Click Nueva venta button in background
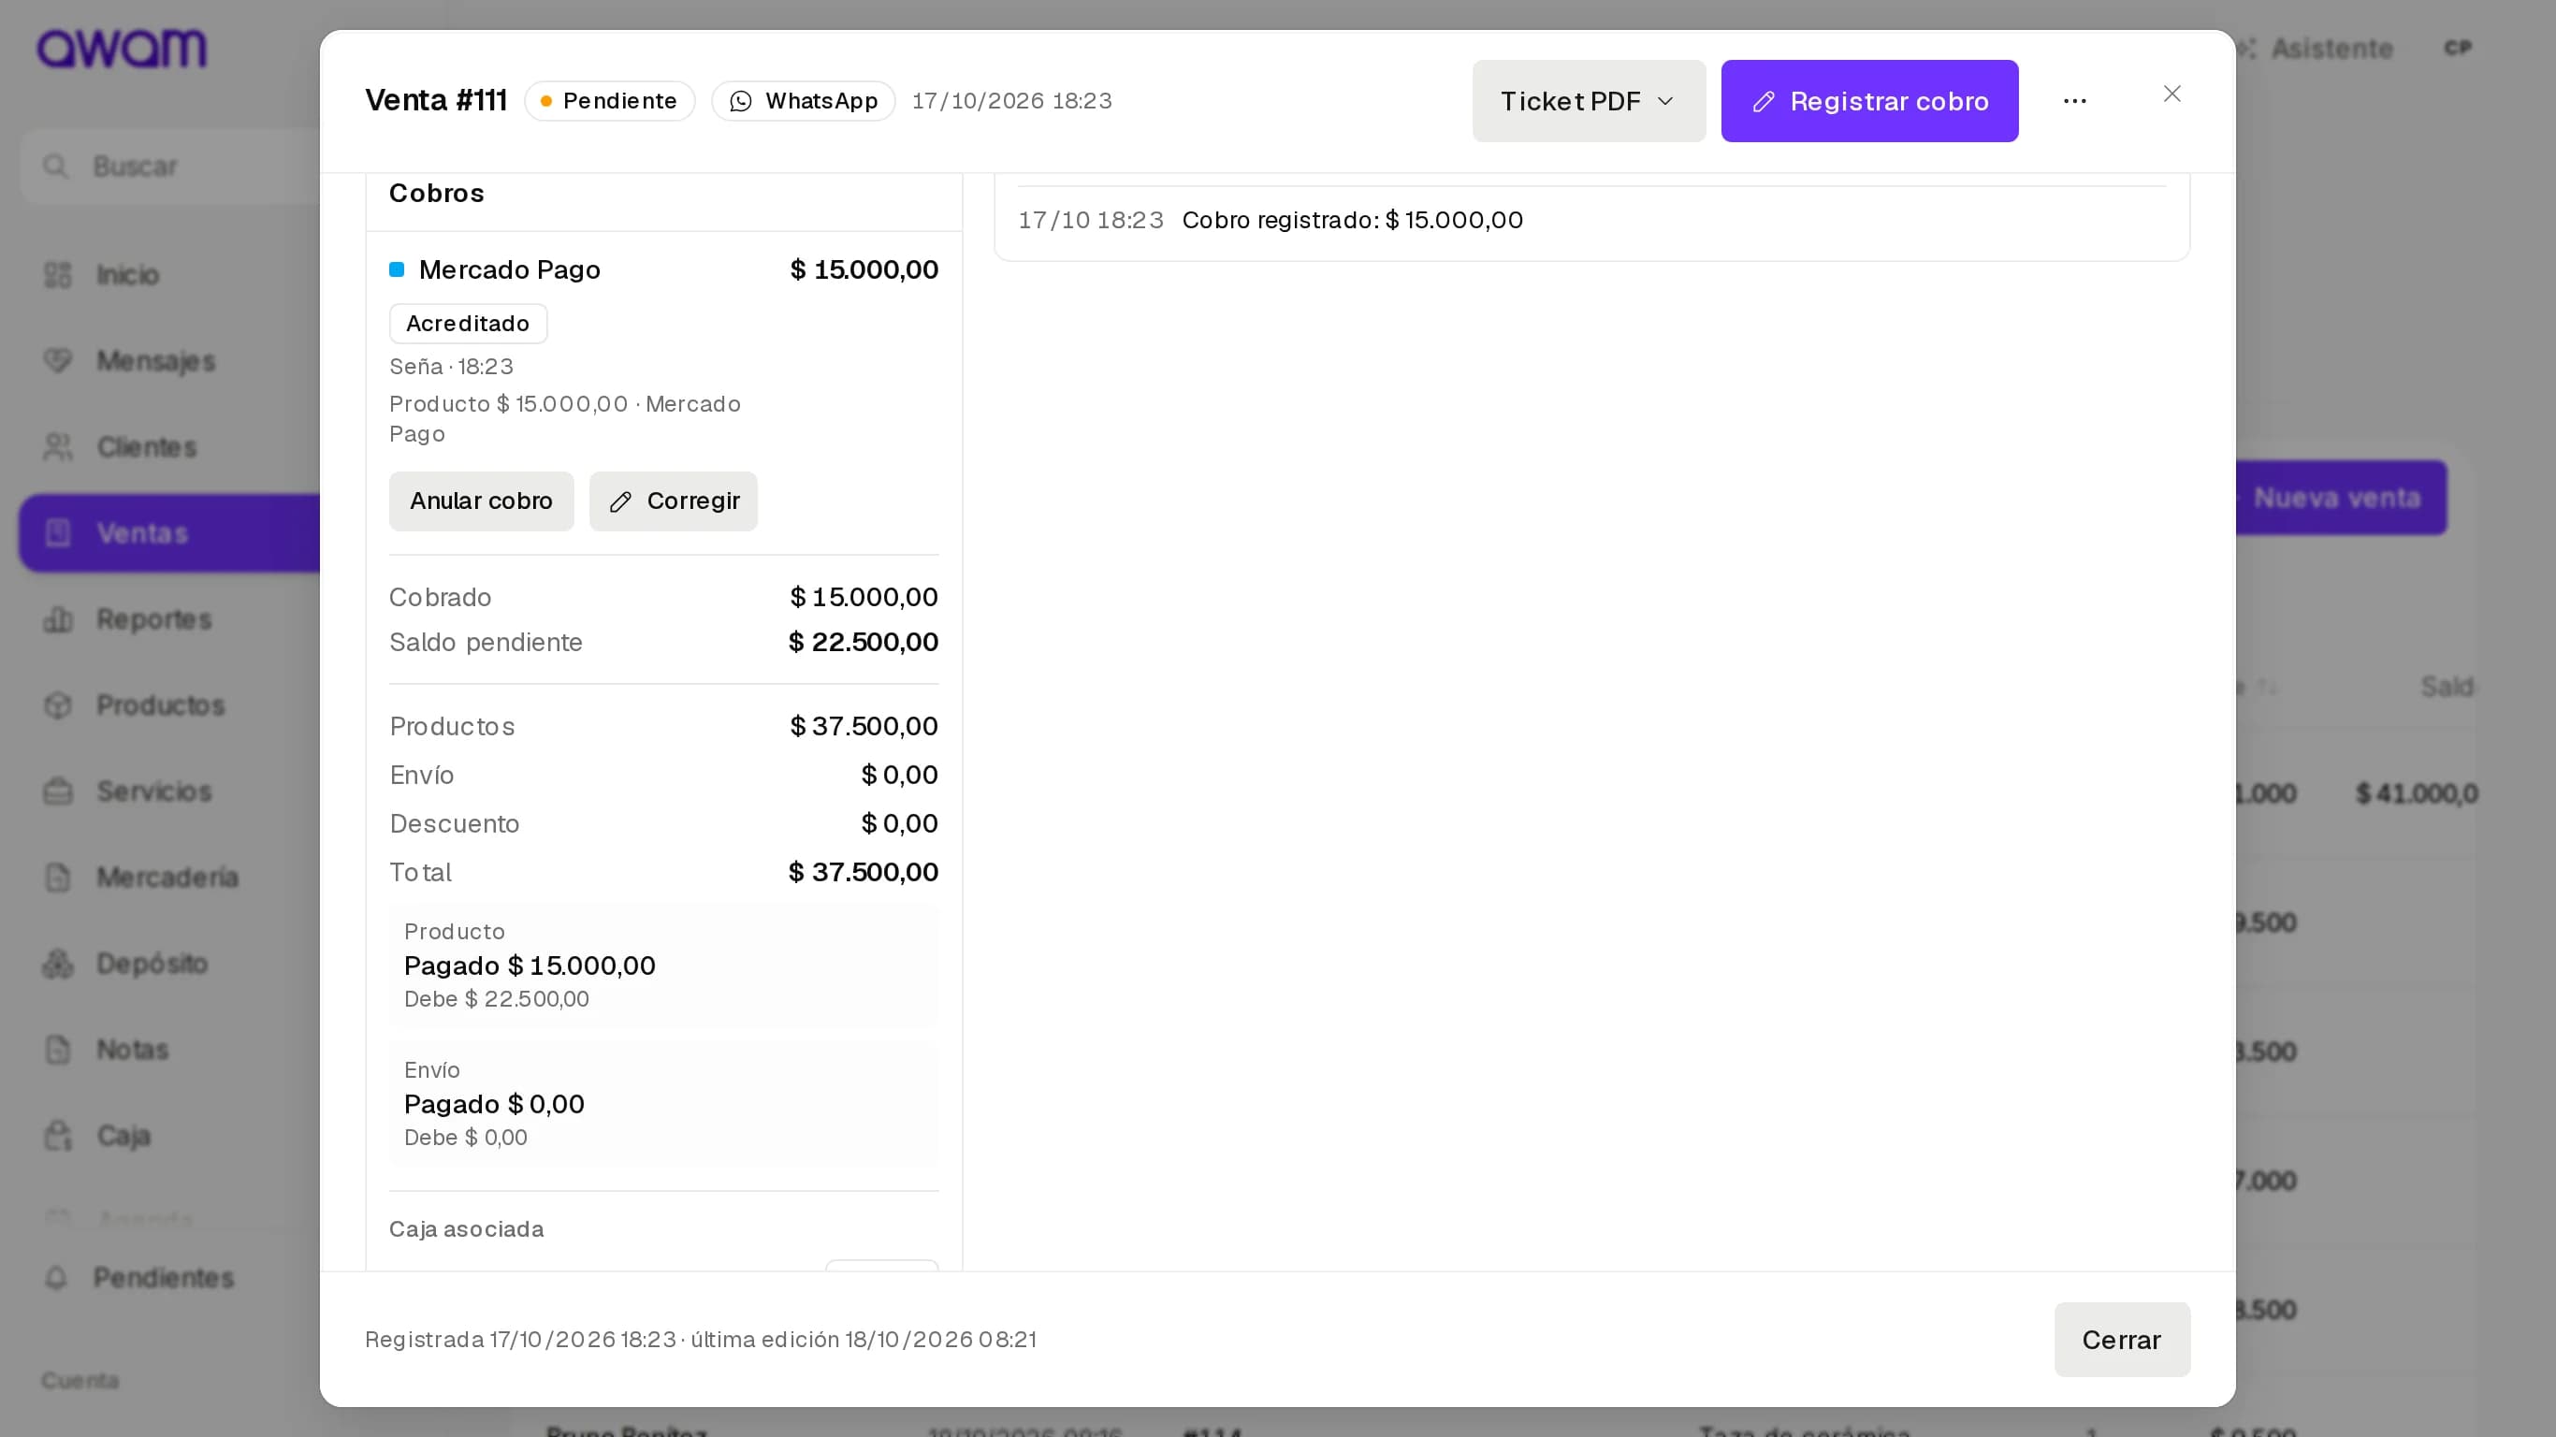Viewport: 2556px width, 1437px height. (2342, 499)
